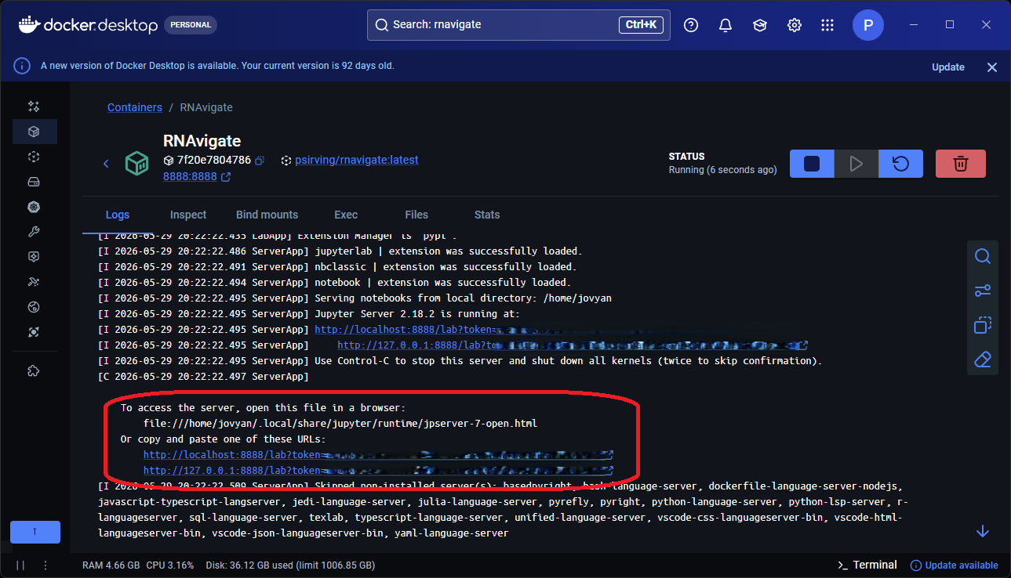This screenshot has height=578, width=1011.
Task: Click the file:///home/jovyan jpserver-7-open.html path
Action: point(340,424)
